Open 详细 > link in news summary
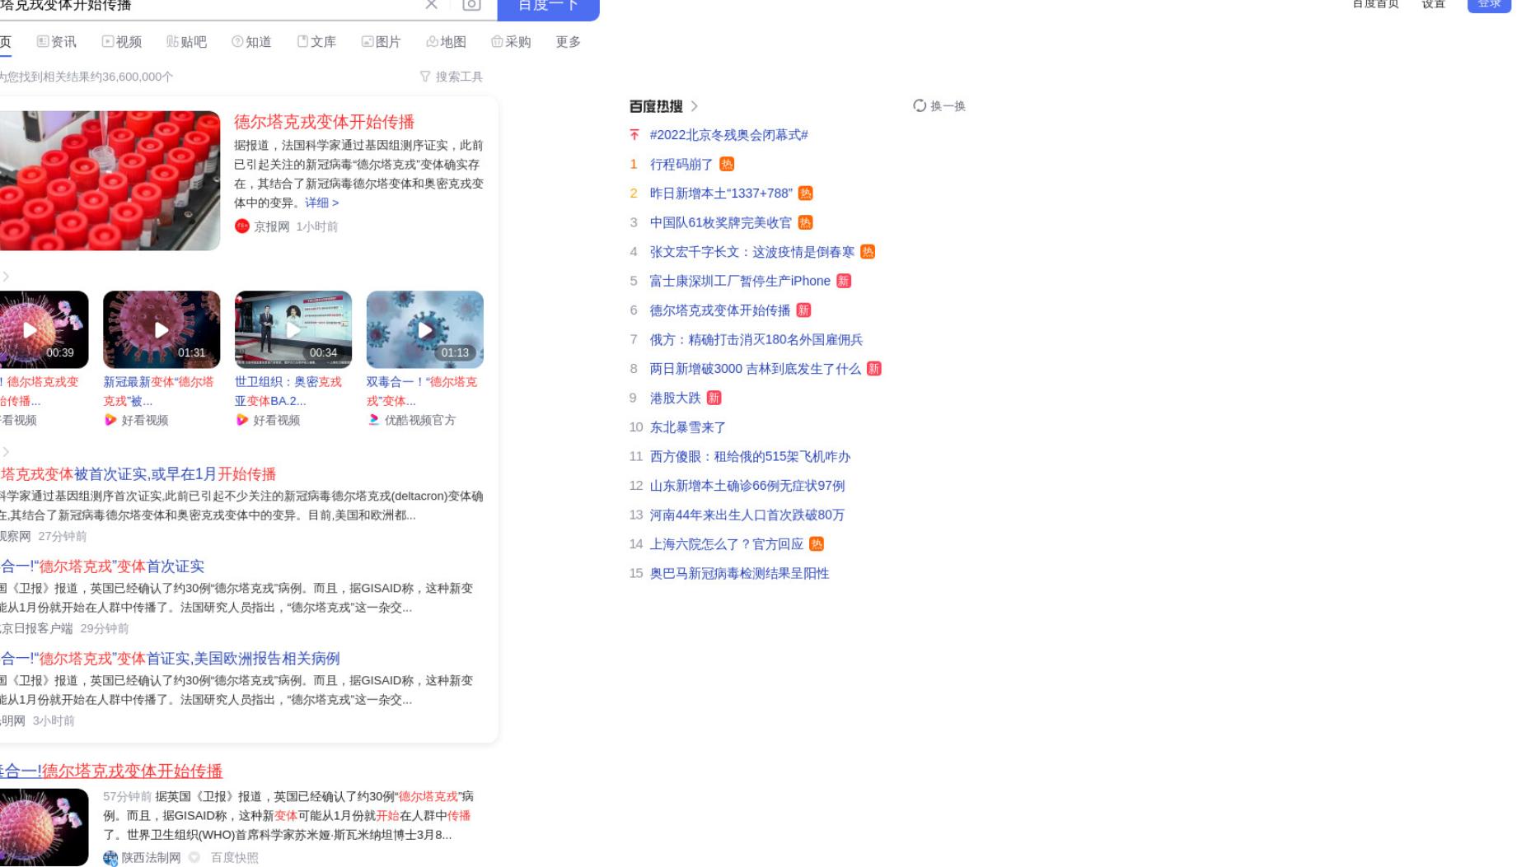The width and height of the screenshot is (1531, 867). pyautogui.click(x=321, y=203)
